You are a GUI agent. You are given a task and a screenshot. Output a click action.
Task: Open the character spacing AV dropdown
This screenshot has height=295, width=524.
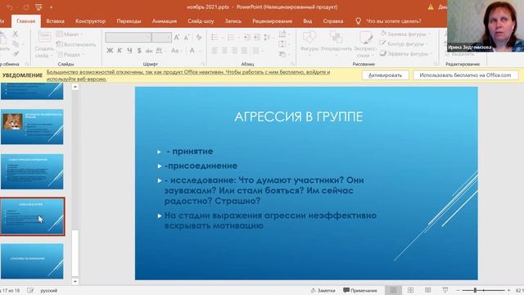coord(160,51)
